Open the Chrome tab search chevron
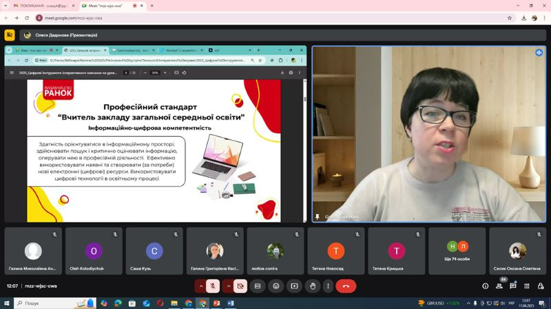The image size is (551, 309). pyautogui.click(x=6, y=5)
